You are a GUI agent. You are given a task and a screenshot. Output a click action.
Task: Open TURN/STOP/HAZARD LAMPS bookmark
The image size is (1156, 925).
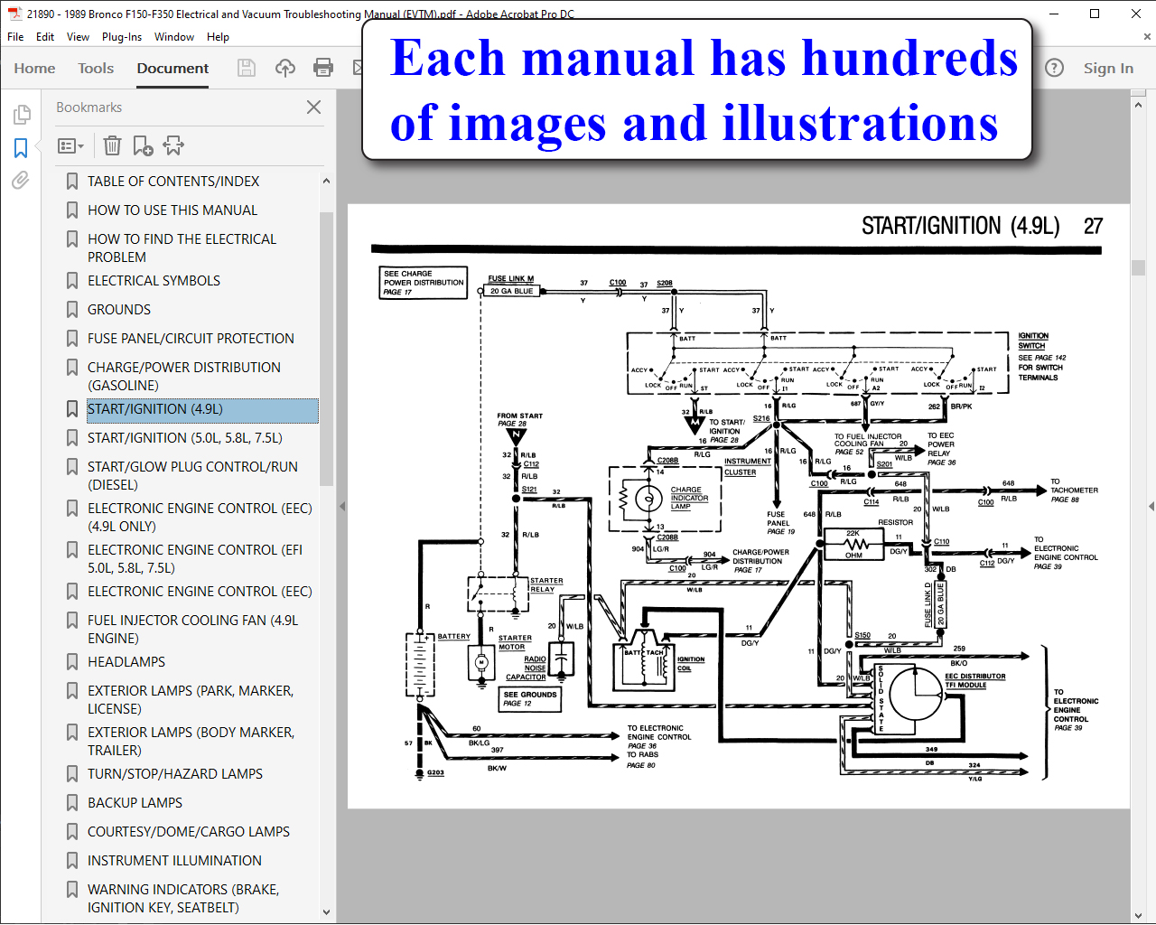point(175,774)
